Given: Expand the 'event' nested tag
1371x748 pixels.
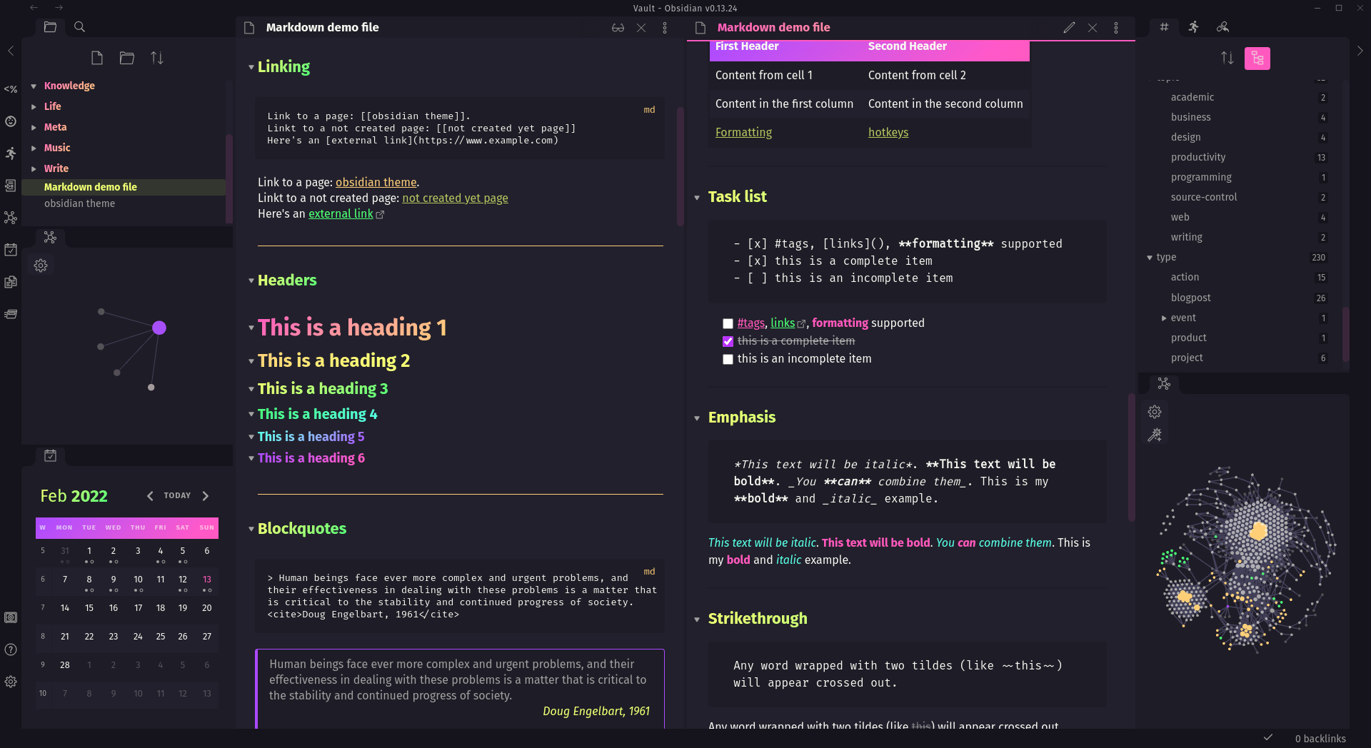Looking at the screenshot, I should click(1164, 318).
